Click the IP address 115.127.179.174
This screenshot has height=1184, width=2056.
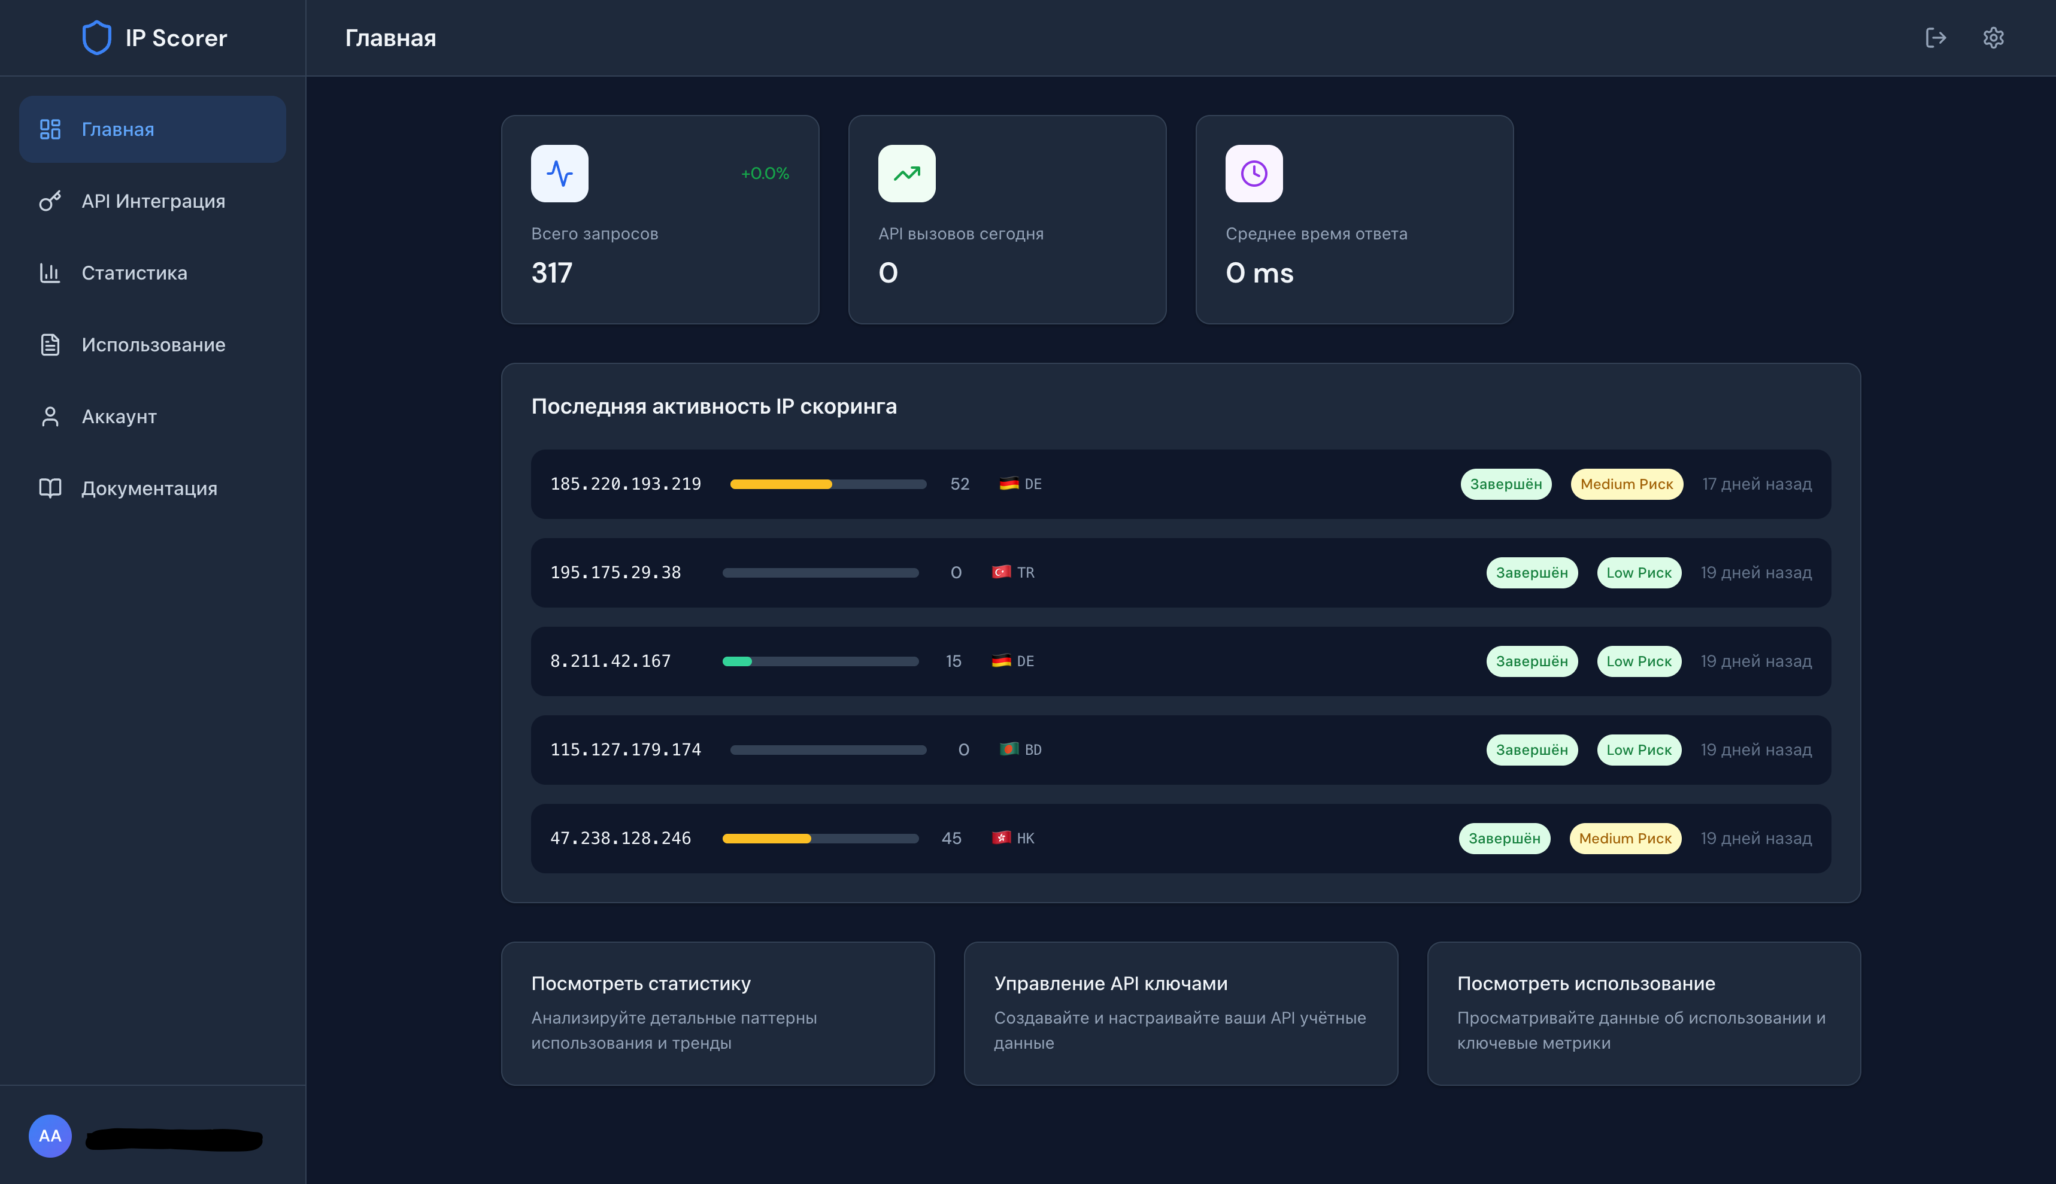click(x=626, y=750)
